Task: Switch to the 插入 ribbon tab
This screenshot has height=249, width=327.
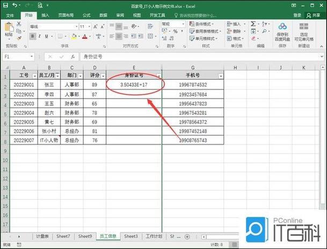Action: point(45,15)
